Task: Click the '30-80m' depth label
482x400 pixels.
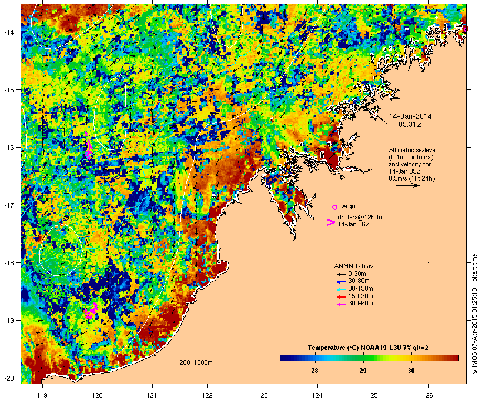Action: (x=359, y=281)
